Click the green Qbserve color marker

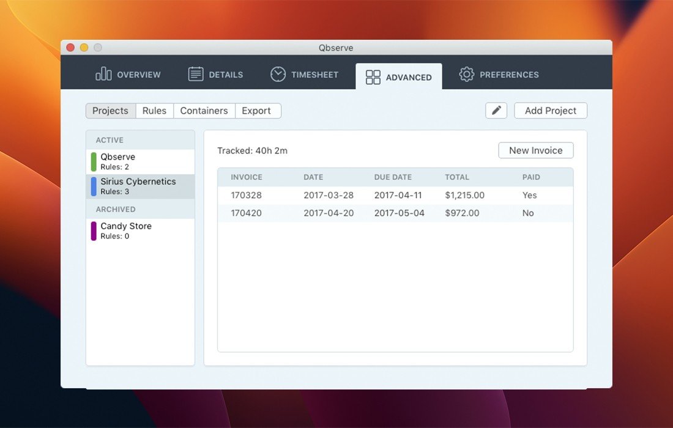coord(94,162)
